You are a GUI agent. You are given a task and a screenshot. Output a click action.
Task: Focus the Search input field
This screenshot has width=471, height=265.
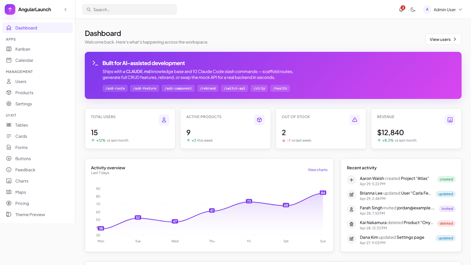[130, 9]
